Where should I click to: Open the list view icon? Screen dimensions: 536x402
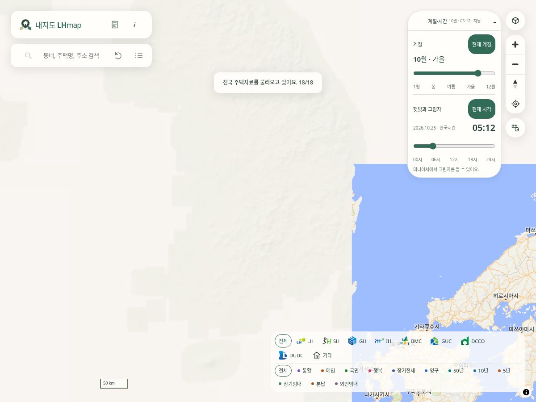pyautogui.click(x=139, y=55)
